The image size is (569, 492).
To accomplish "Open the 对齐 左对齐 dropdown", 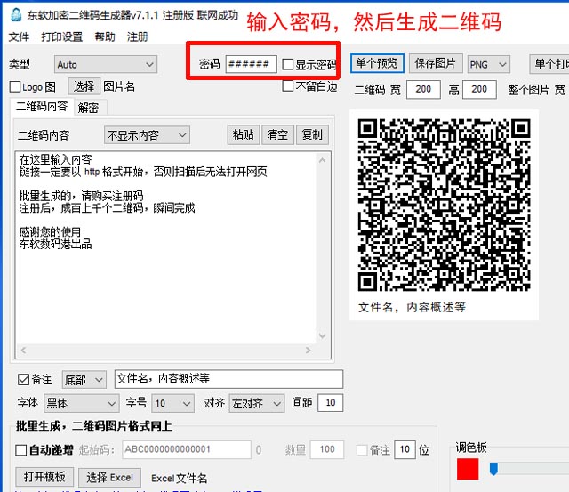I will click(257, 403).
